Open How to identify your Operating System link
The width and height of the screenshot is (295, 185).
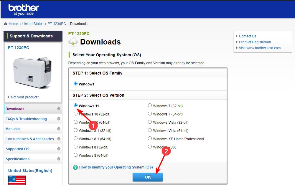(116, 167)
